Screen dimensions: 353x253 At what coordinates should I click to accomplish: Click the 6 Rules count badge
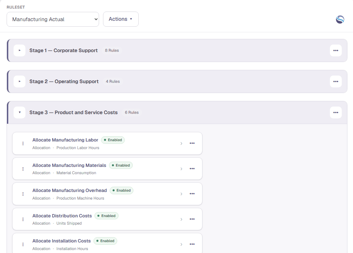click(x=132, y=112)
